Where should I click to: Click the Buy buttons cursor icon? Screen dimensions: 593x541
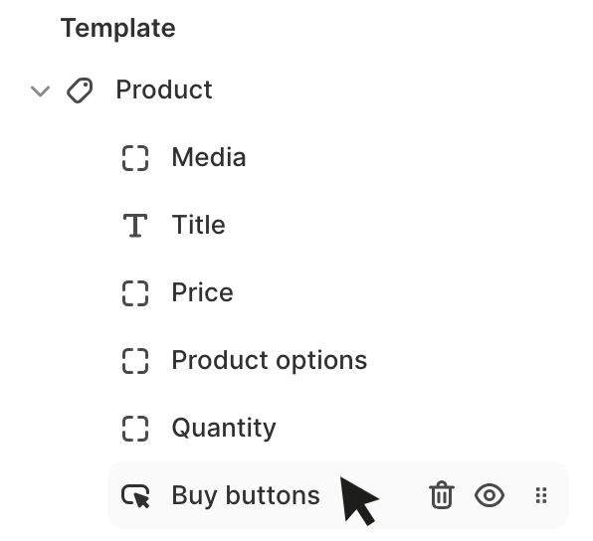point(135,495)
